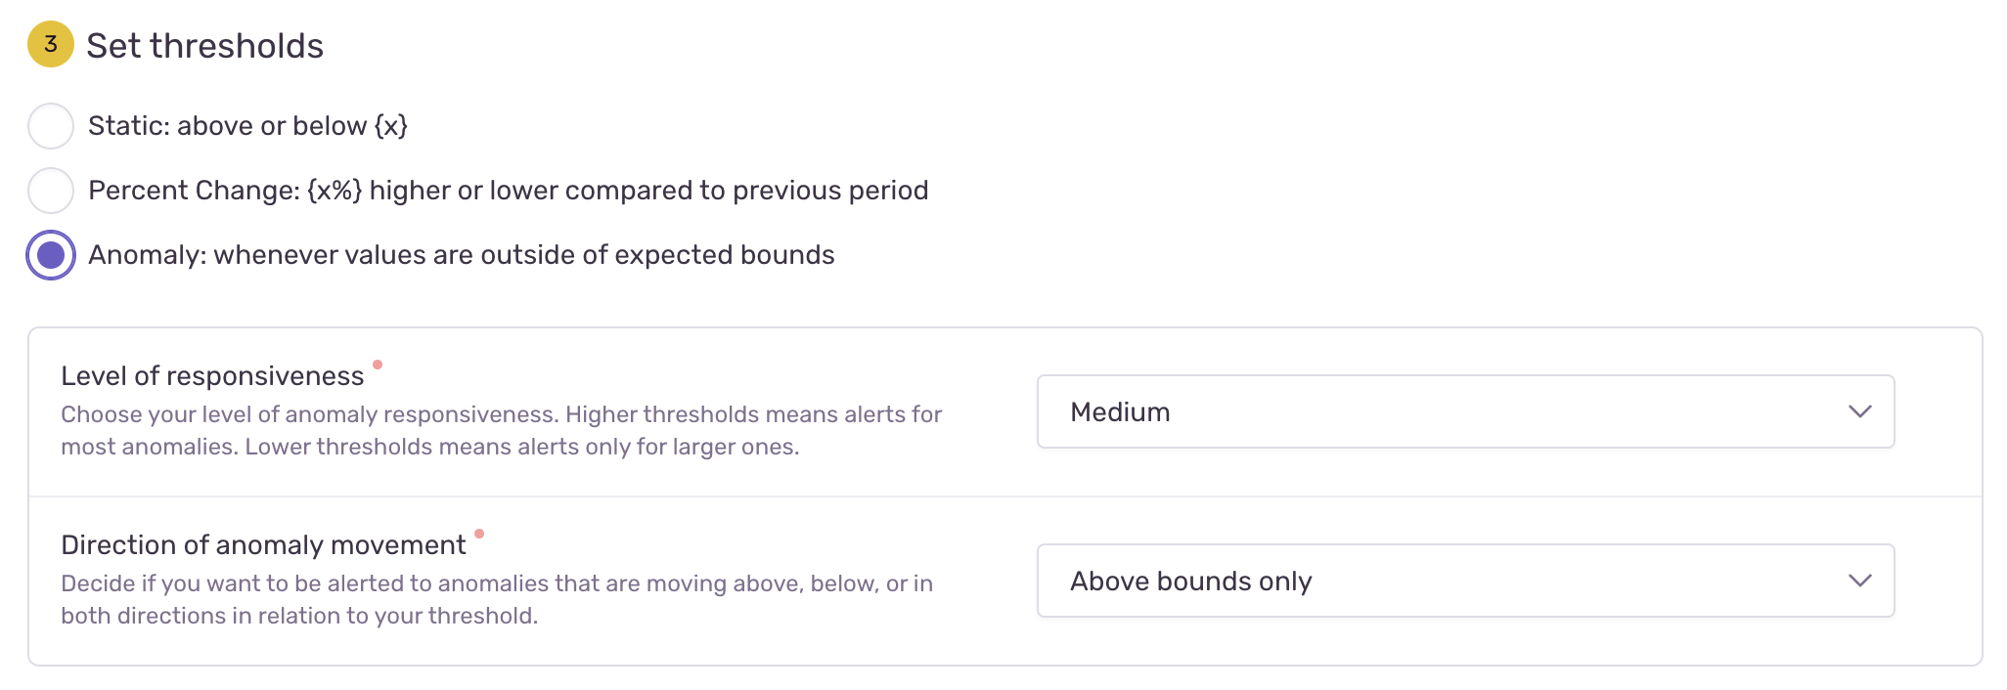Screen dimensions: 2007x690
Task: Click the Above bounds only value text
Action: [x=1190, y=582]
